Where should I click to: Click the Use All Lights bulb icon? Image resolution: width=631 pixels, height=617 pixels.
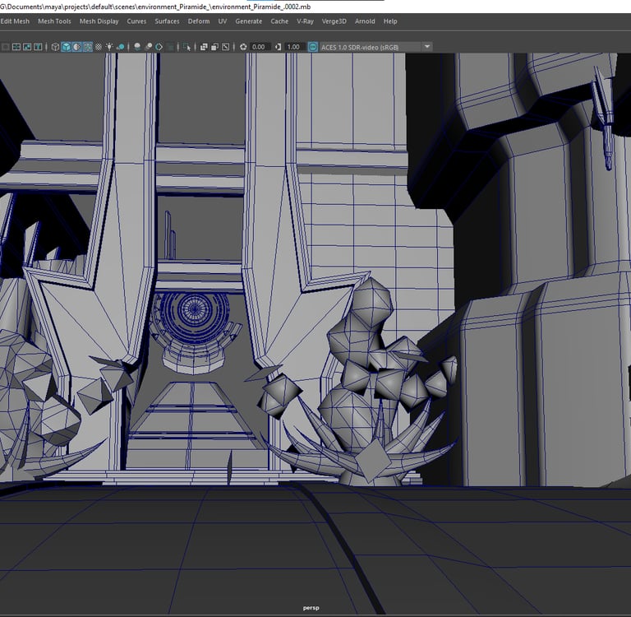point(109,47)
